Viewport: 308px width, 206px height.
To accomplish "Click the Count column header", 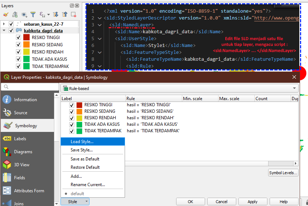I will coord(272,98).
